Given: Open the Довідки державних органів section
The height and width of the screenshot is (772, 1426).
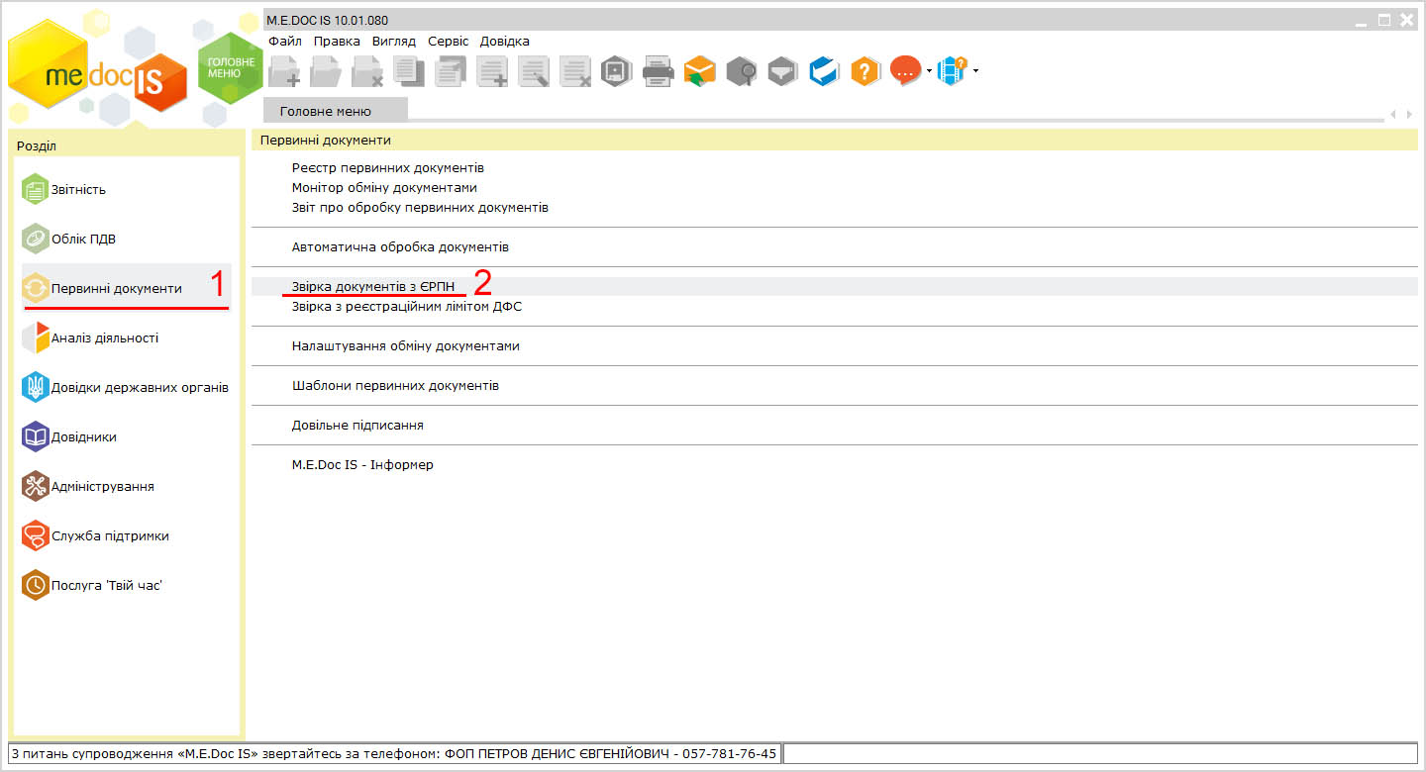Looking at the screenshot, I should click(127, 387).
